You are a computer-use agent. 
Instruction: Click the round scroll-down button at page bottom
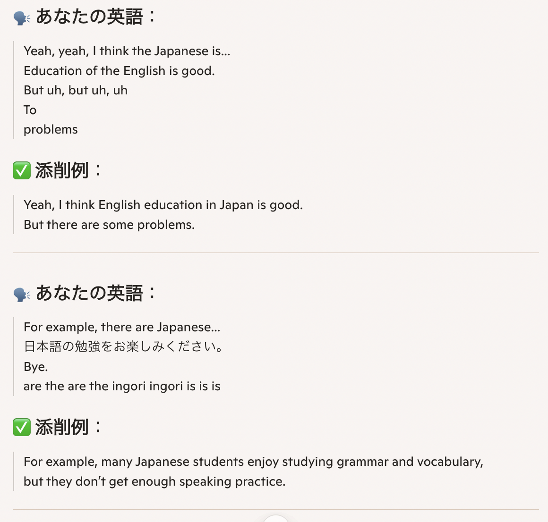276,519
